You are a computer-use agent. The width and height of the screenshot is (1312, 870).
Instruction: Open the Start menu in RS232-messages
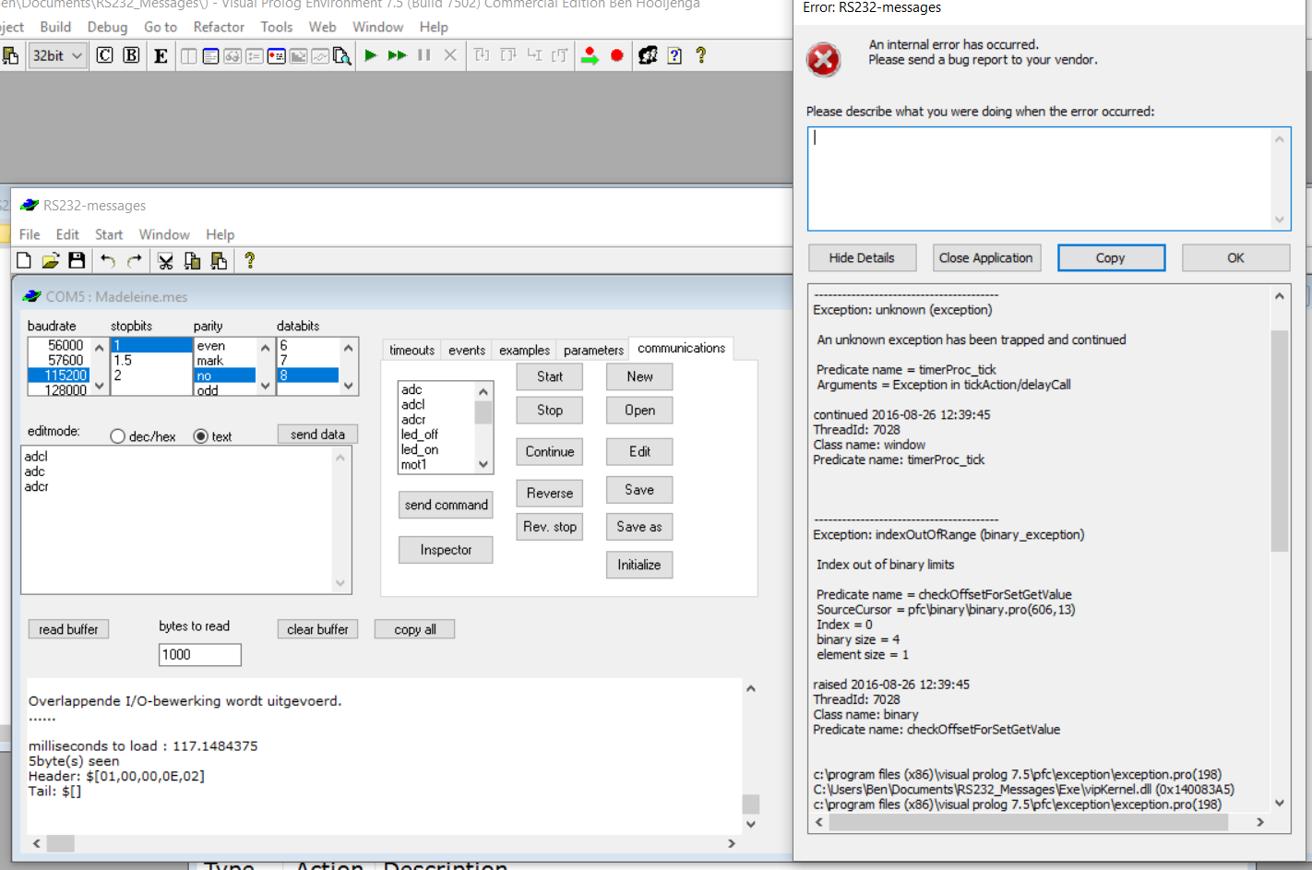[x=109, y=234]
